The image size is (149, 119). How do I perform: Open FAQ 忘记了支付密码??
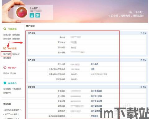pos(11,114)
